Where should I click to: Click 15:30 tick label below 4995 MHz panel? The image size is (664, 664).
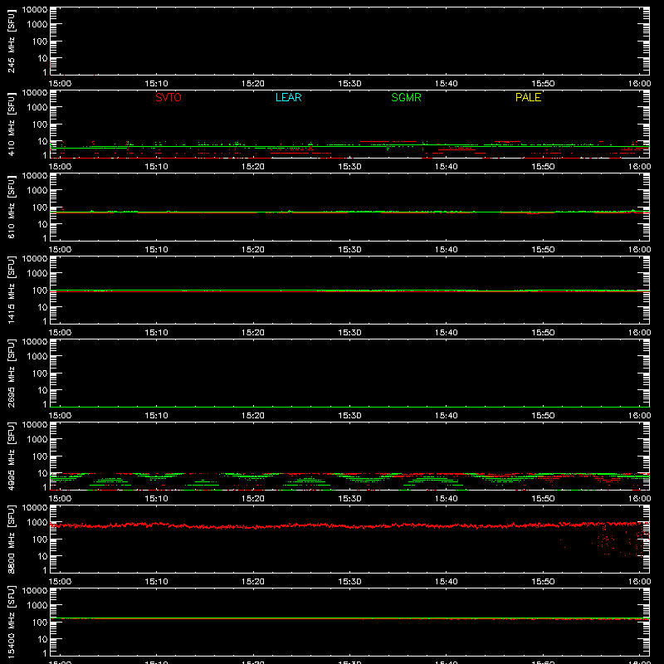[349, 499]
